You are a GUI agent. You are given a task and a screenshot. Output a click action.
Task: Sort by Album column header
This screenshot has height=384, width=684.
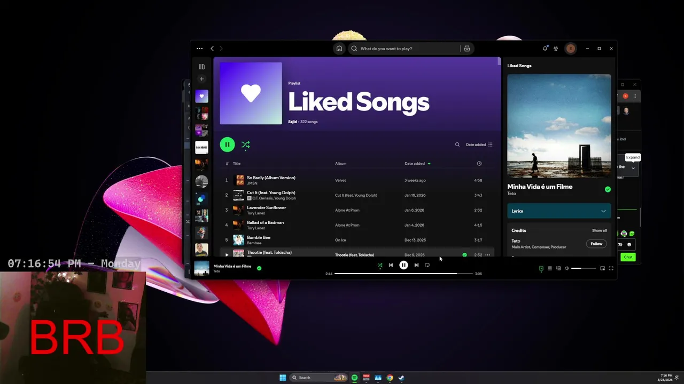coord(340,164)
